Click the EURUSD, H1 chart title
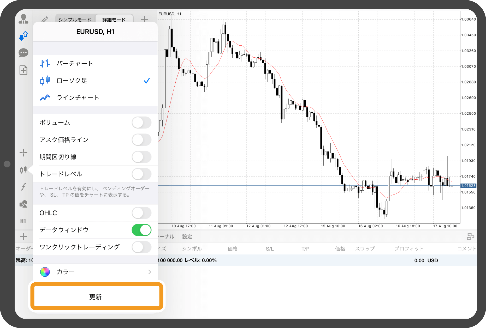The height and width of the screenshot is (328, 486). click(x=170, y=14)
